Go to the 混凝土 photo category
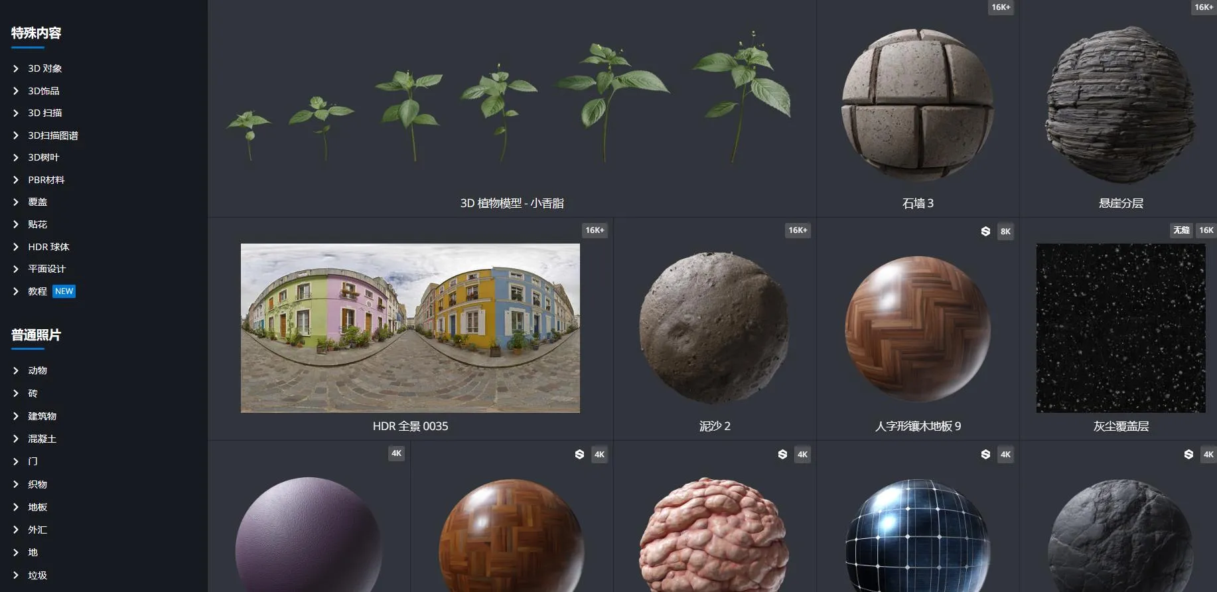 [x=42, y=439]
